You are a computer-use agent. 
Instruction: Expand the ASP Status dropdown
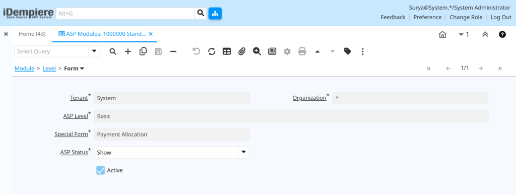[x=243, y=152]
